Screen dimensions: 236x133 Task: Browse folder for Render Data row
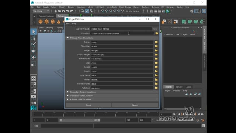click(156, 59)
